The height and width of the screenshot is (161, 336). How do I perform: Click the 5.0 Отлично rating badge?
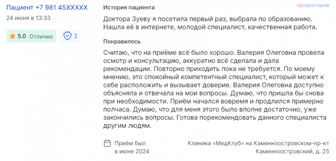tap(31, 36)
